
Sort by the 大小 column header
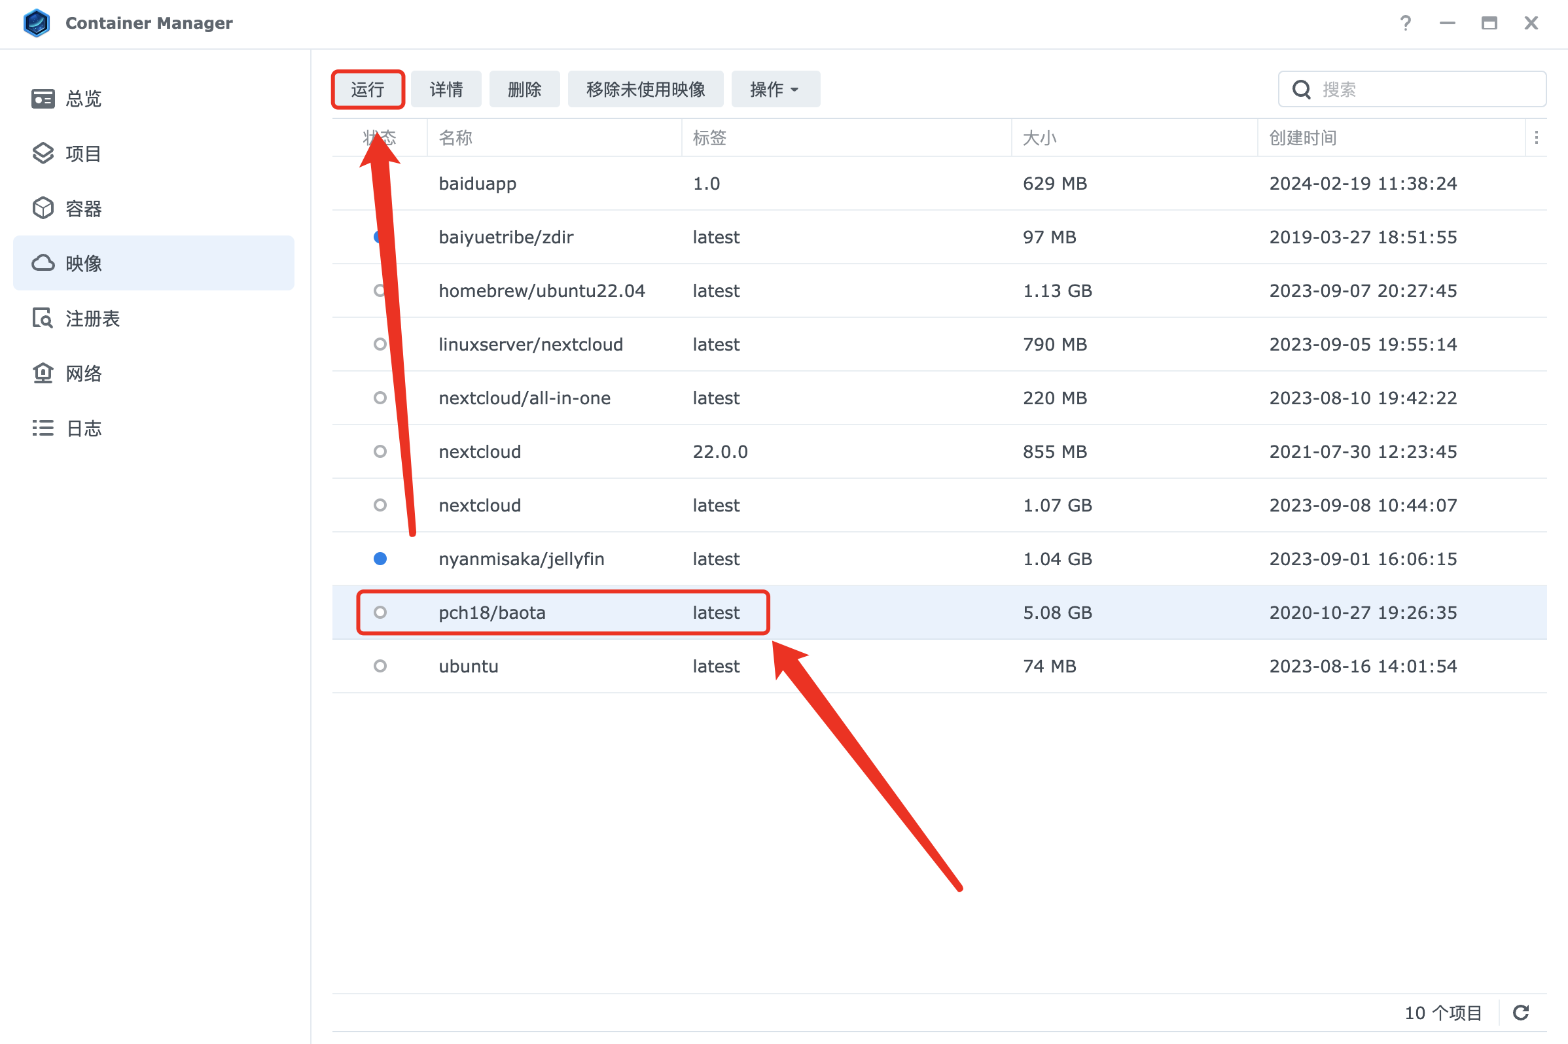click(x=1134, y=138)
